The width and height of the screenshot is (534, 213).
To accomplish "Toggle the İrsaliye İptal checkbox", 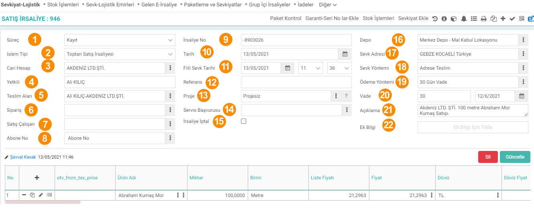I will [243, 121].
